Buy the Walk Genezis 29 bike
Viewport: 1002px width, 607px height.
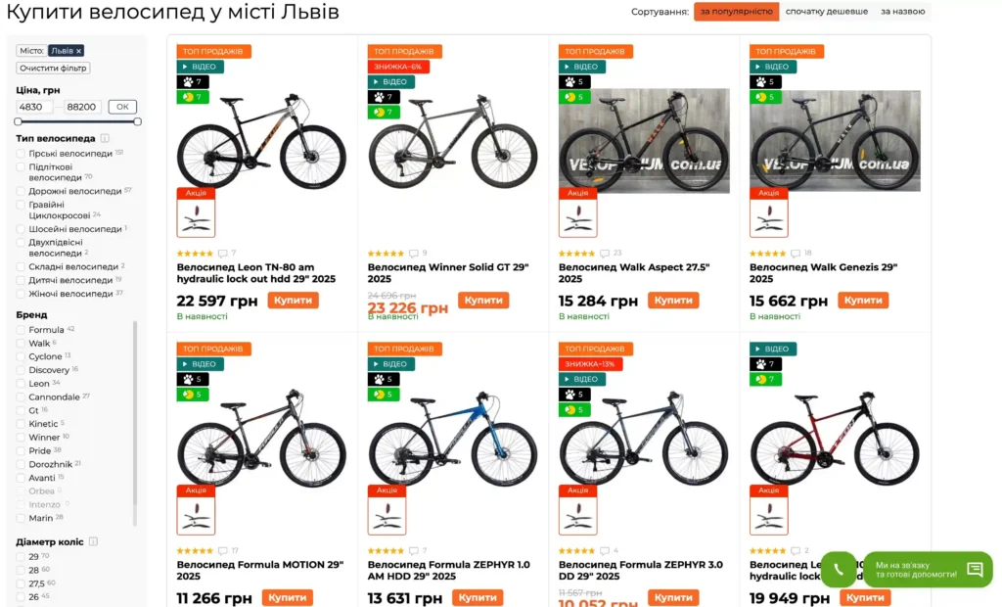click(x=863, y=300)
